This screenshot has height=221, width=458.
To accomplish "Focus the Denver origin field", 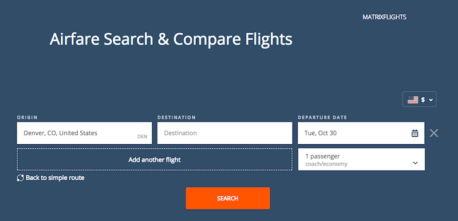I will tap(84, 133).
